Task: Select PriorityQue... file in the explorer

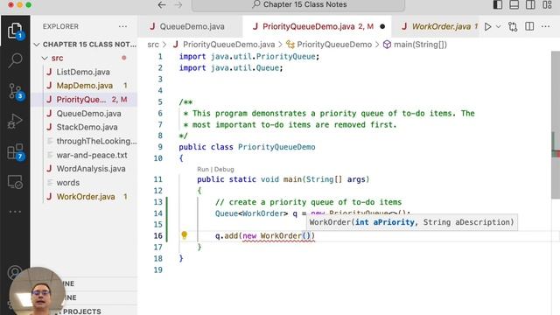Action: click(81, 100)
